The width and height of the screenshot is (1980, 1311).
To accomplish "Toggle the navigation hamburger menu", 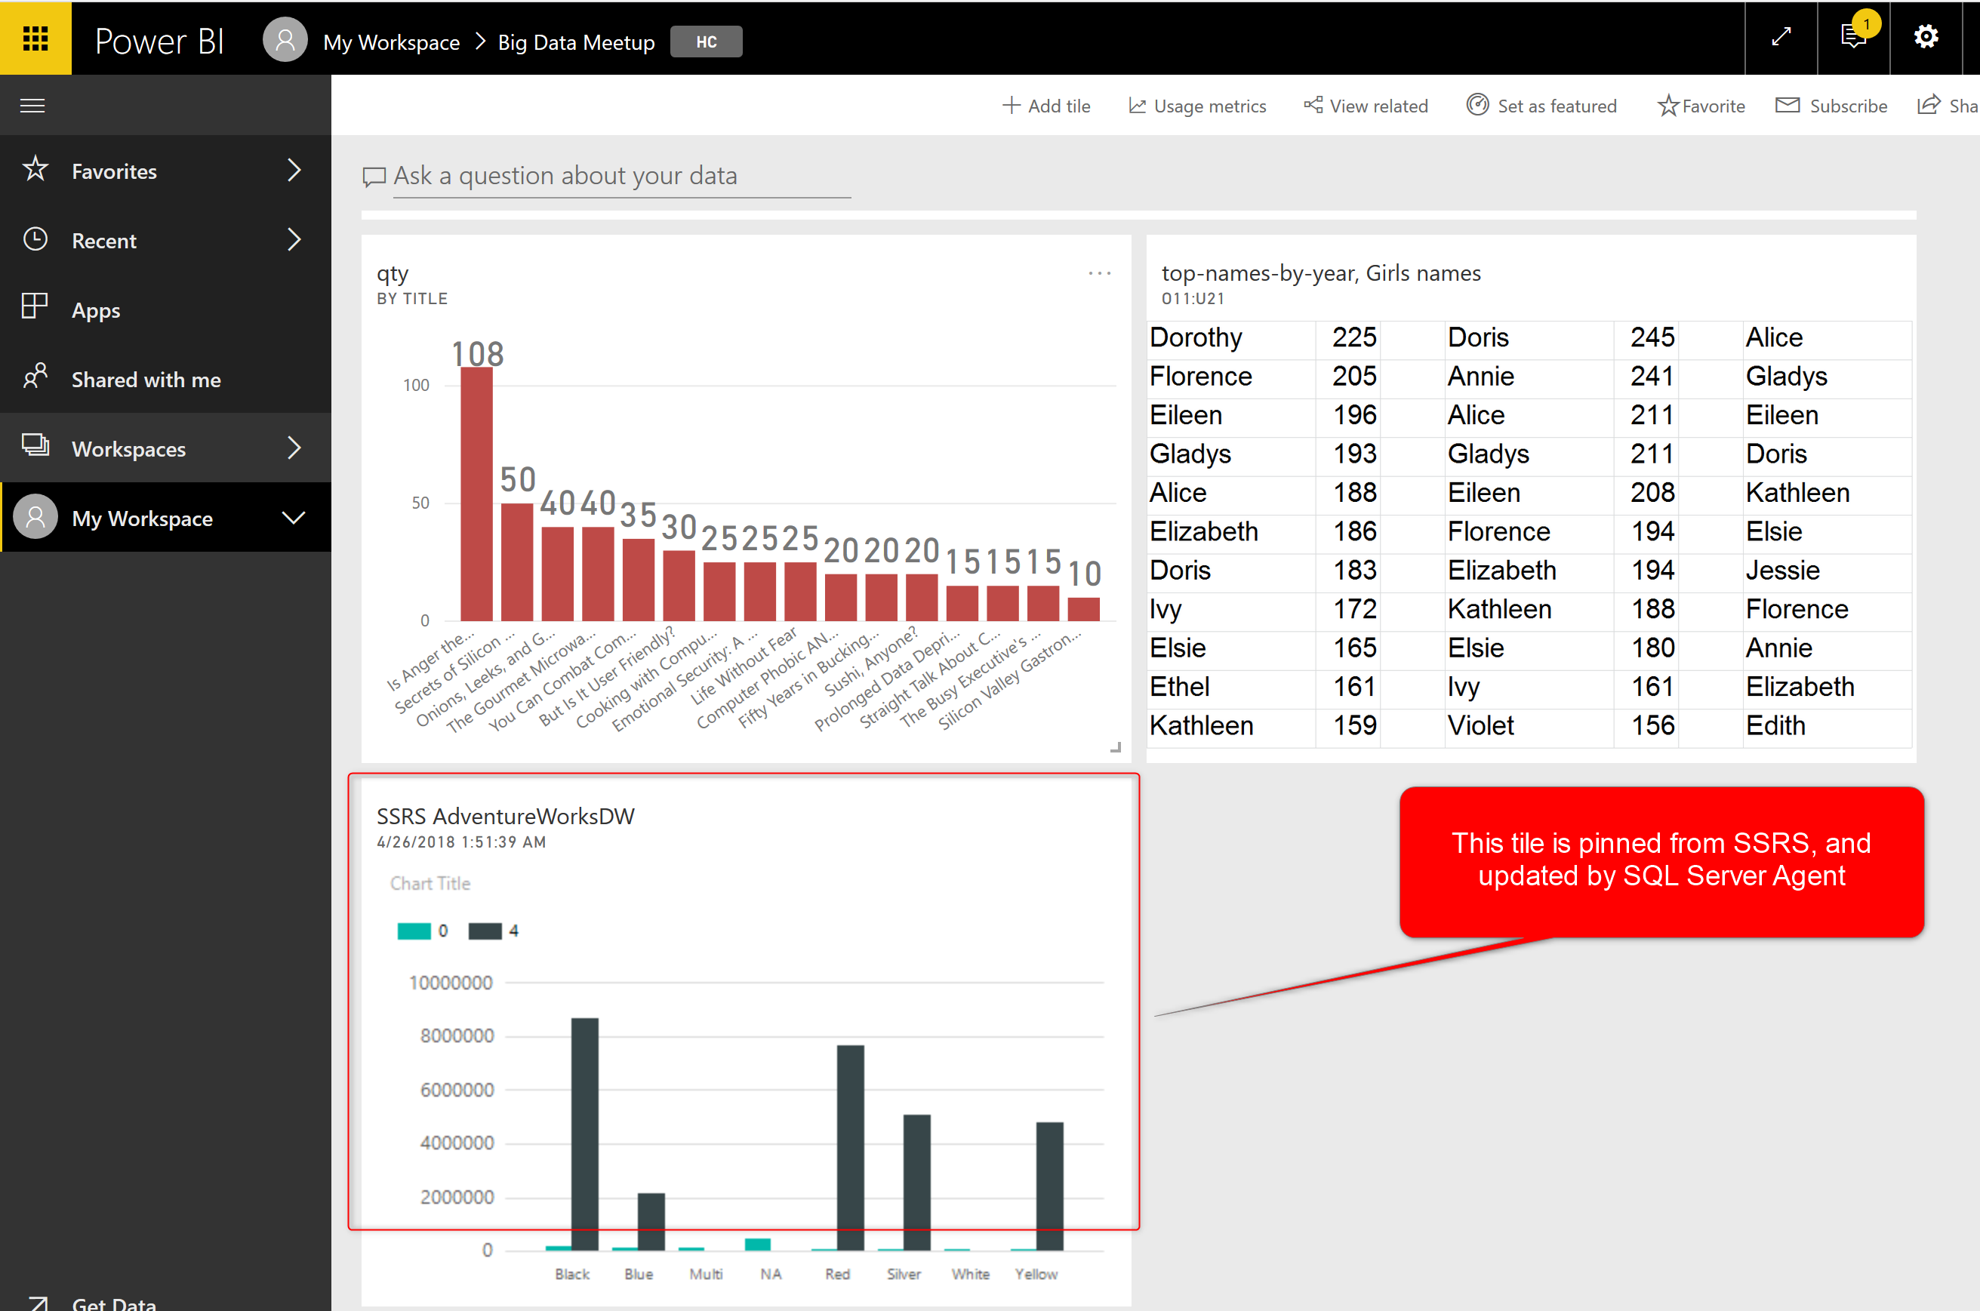I will (x=32, y=103).
